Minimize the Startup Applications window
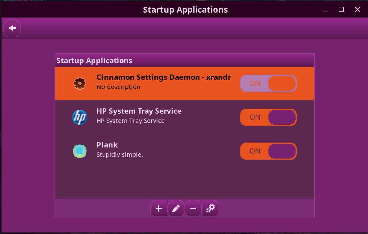Viewport: 368px width, 234px height. pyautogui.click(x=325, y=10)
